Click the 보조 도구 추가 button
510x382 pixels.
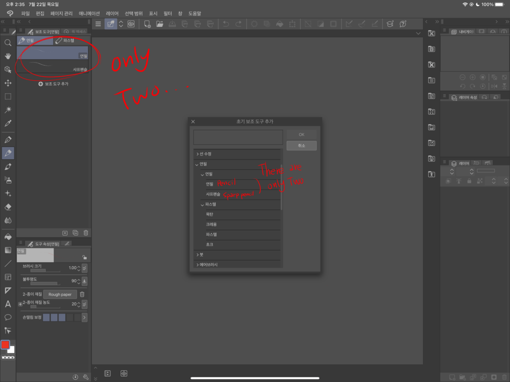[54, 83]
